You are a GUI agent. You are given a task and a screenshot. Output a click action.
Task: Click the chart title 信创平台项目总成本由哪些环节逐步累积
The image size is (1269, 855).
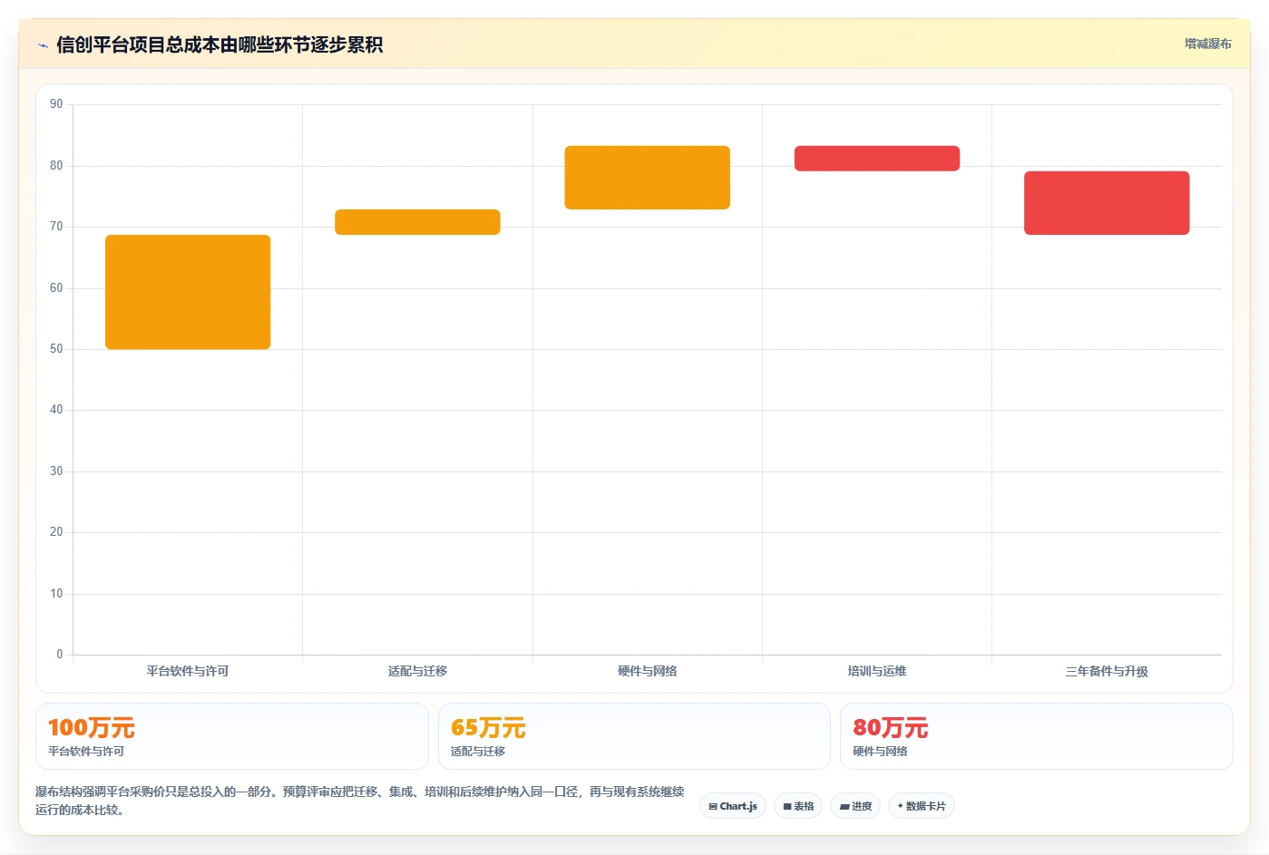coord(220,44)
